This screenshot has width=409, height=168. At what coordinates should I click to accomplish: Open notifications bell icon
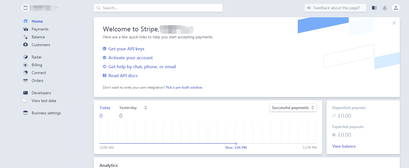[x=385, y=8]
